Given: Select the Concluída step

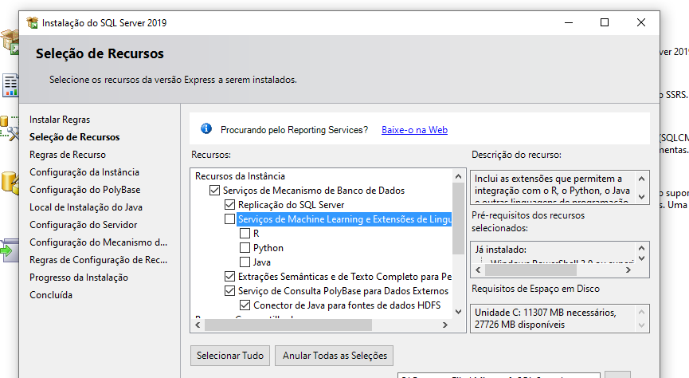Looking at the screenshot, I should [x=51, y=295].
